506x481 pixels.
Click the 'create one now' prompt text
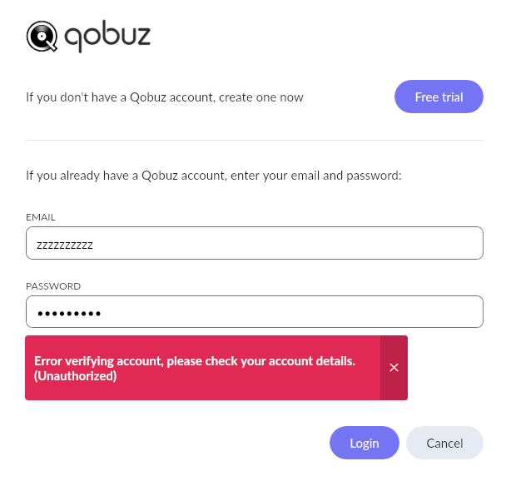point(261,97)
